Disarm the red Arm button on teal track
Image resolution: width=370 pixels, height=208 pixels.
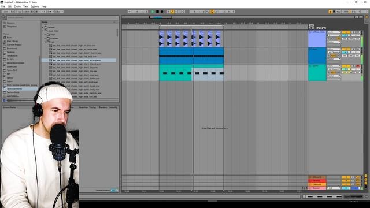click(358, 66)
